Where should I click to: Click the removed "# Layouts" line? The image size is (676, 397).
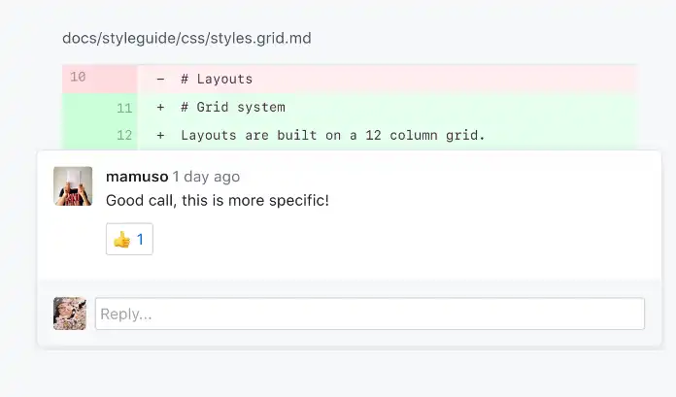coord(217,79)
